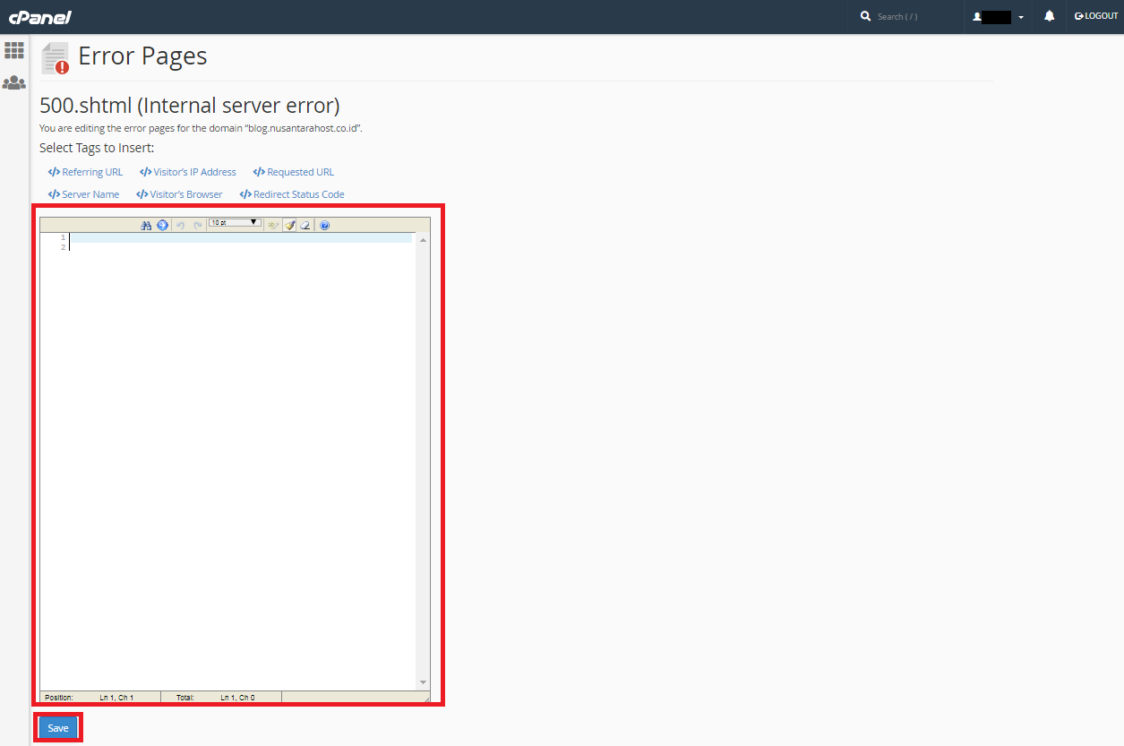The height and width of the screenshot is (746, 1124).
Task: Click the undo arrow in editor toolbar
Action: 181,226
